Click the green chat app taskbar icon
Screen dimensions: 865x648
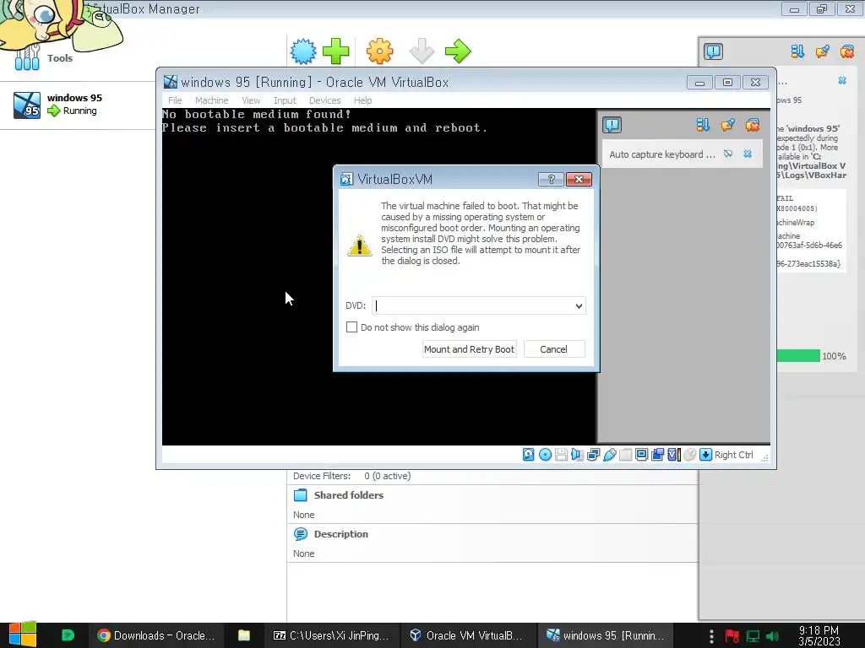68,635
